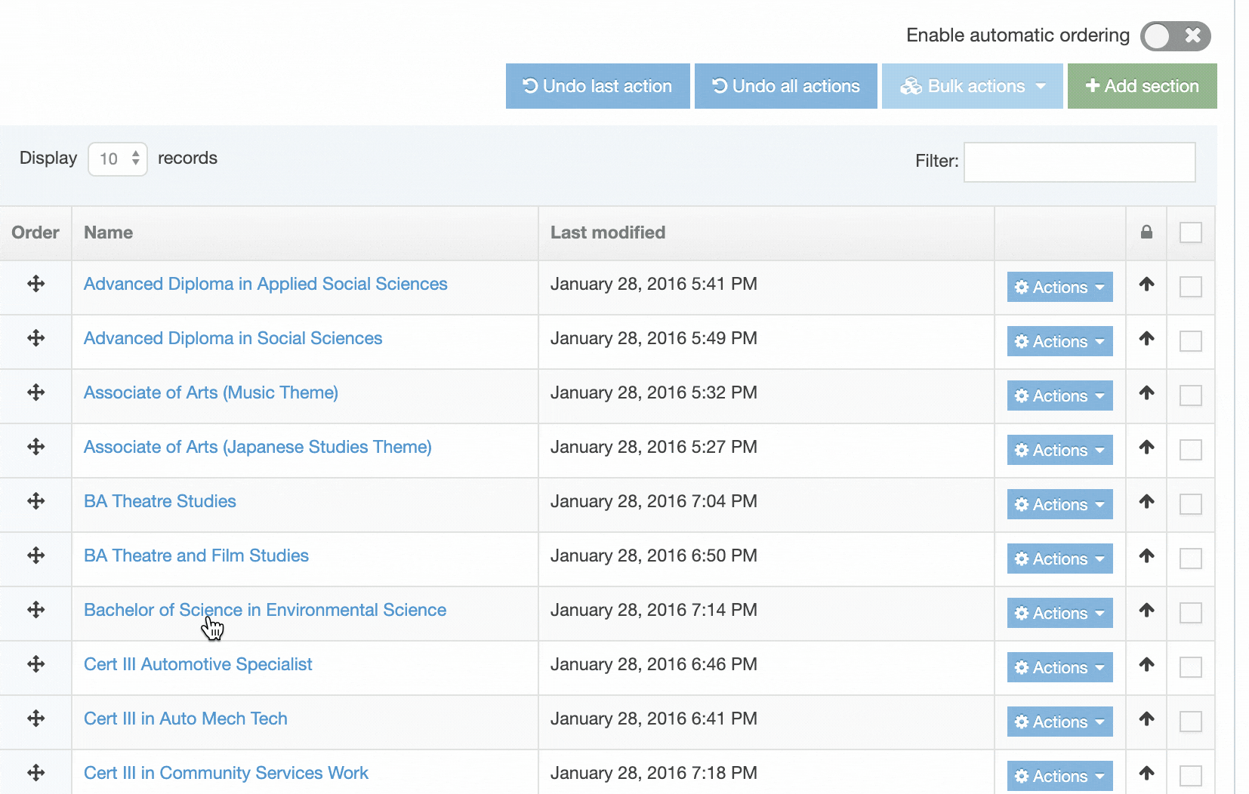Open the Cert III in Community Services Work link
The width and height of the screenshot is (1249, 794).
pos(226,773)
